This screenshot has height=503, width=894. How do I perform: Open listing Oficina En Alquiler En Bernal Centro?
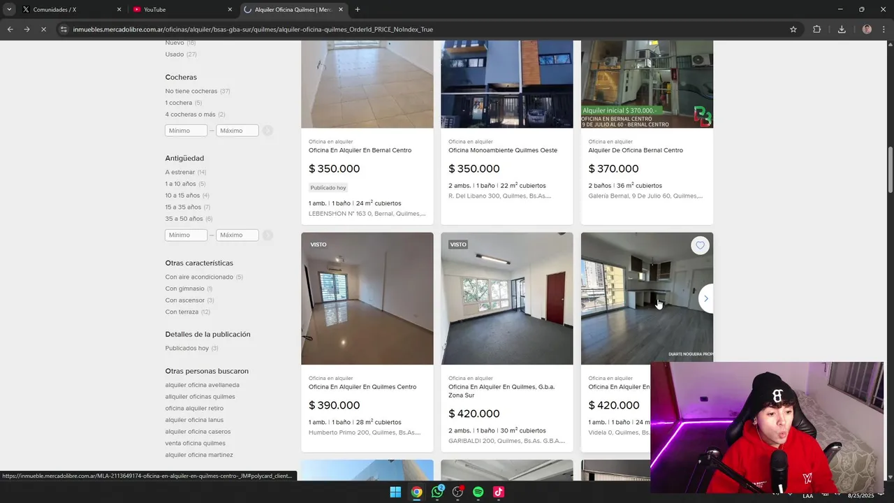coord(360,150)
